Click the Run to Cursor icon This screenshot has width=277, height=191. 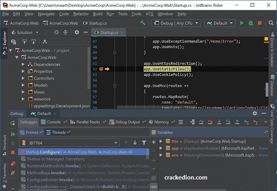pos(246,122)
